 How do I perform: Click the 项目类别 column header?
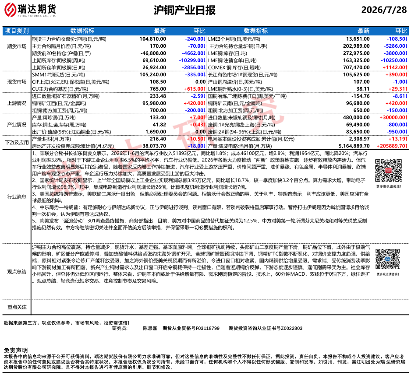[17, 31]
